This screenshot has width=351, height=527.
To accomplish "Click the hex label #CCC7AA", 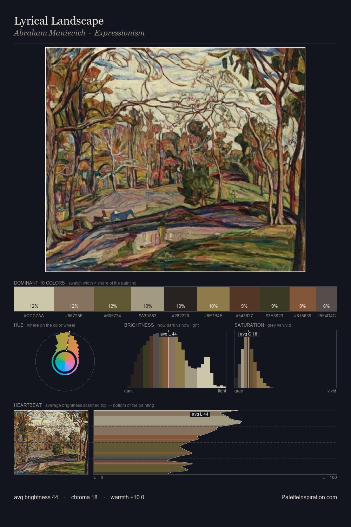I will (34, 316).
